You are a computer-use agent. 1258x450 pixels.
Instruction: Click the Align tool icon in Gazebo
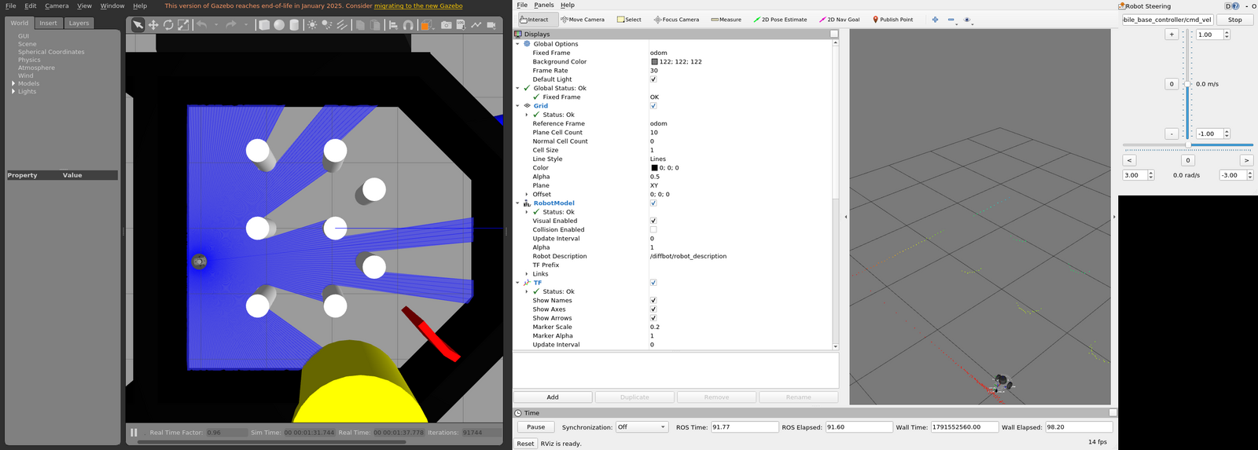click(x=393, y=24)
